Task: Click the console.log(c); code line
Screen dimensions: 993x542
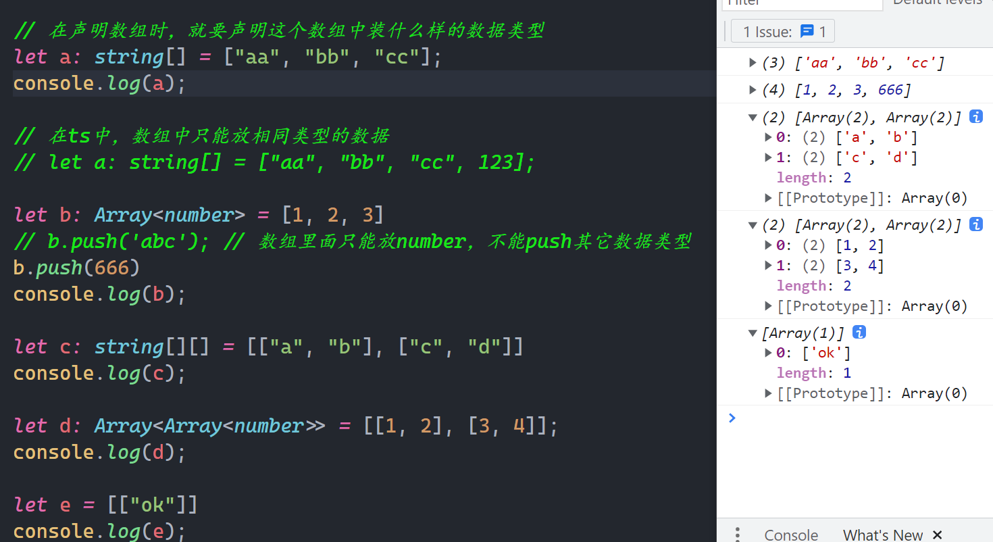Action: coord(99,373)
